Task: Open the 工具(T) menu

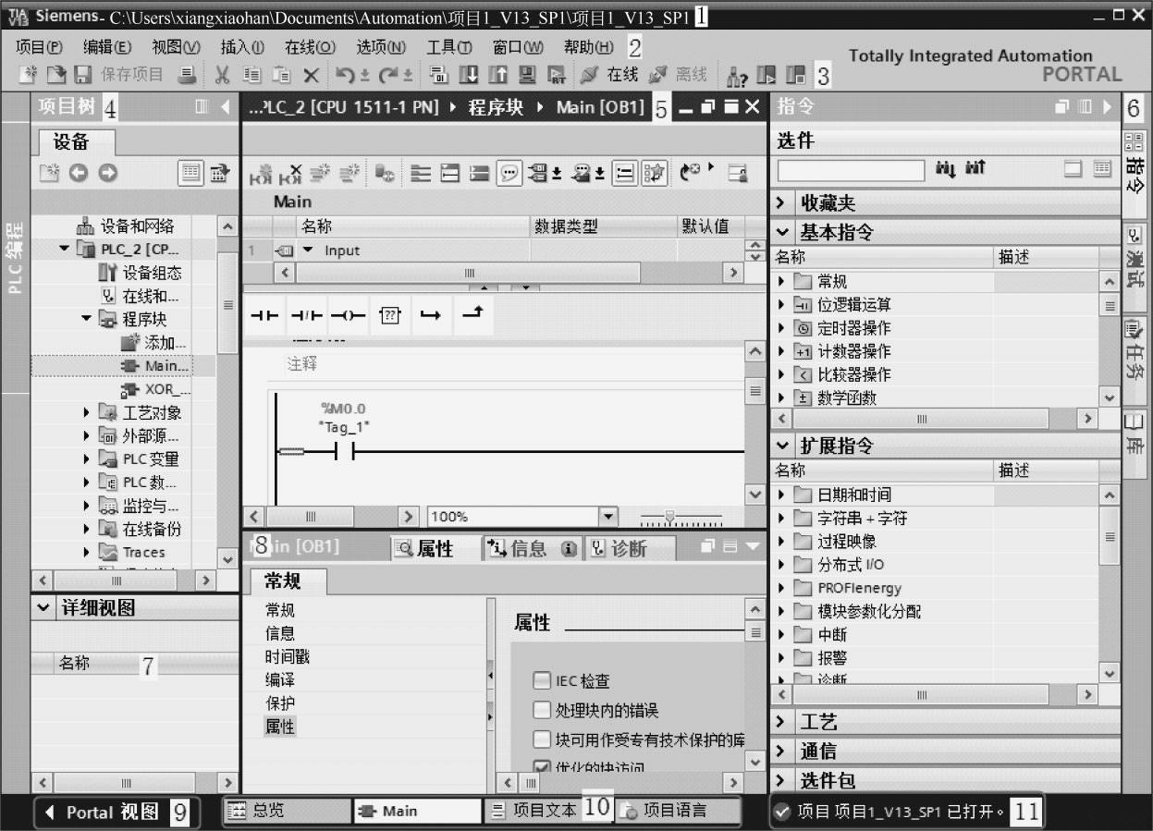Action: pyautogui.click(x=449, y=47)
